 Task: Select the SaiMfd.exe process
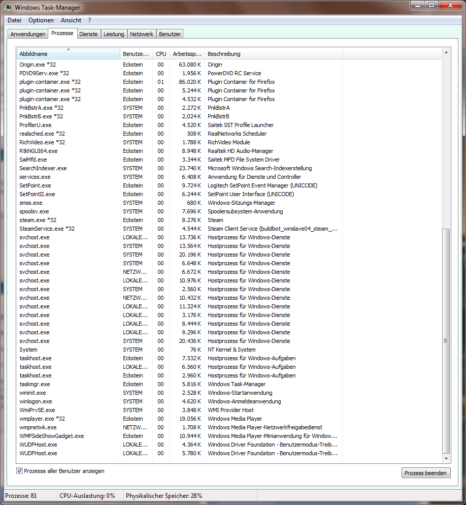(x=179, y=160)
